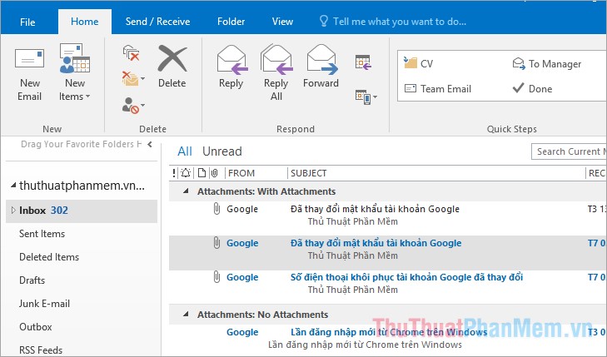Show Unread messages filter
The image size is (607, 357).
[x=222, y=151]
